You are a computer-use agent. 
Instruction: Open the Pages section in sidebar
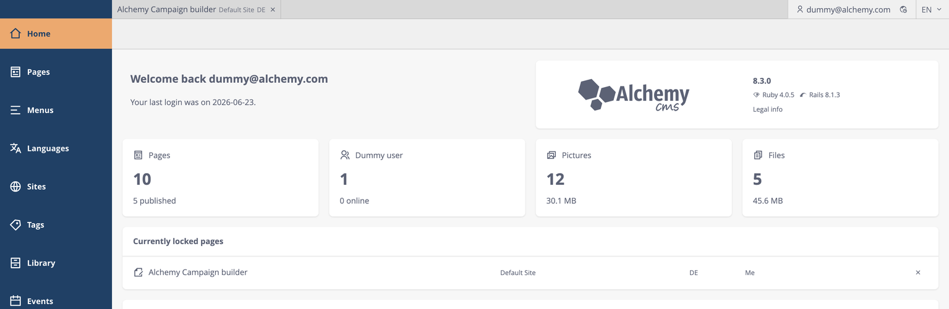(x=56, y=72)
